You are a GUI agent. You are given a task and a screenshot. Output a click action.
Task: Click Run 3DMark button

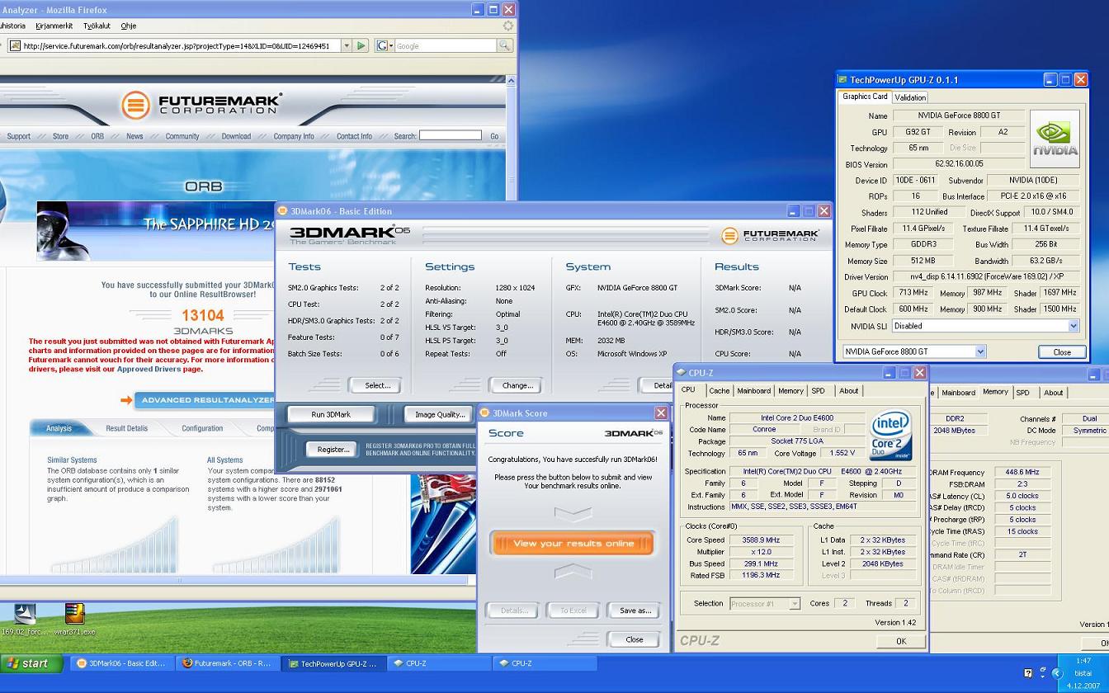[331, 414]
